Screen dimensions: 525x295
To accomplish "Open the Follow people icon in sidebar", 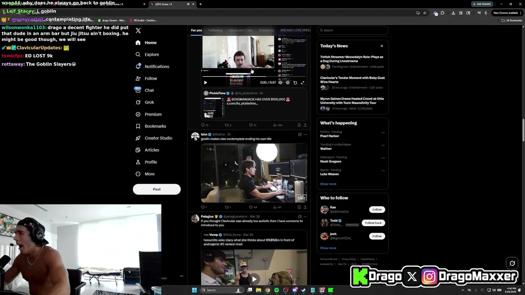I will pyautogui.click(x=138, y=78).
